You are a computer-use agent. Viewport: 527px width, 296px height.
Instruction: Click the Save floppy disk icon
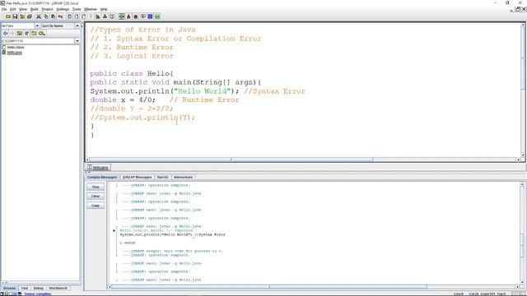click(15, 16)
